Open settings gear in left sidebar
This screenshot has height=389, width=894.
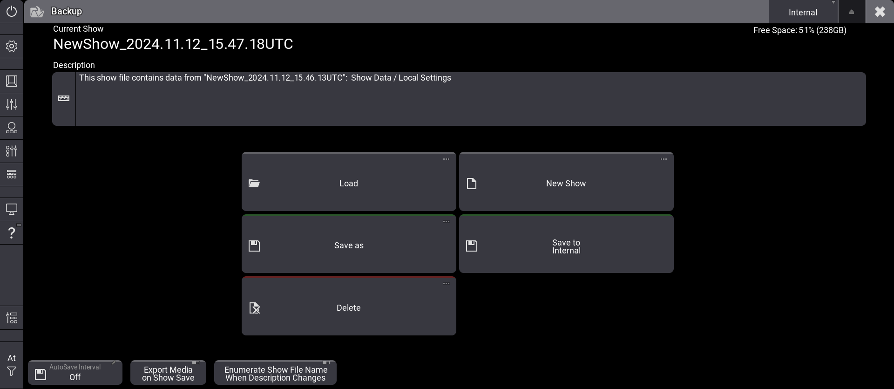click(x=12, y=46)
